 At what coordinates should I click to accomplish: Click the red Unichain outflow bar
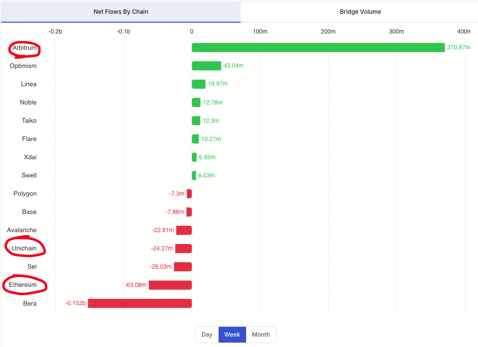pos(184,248)
